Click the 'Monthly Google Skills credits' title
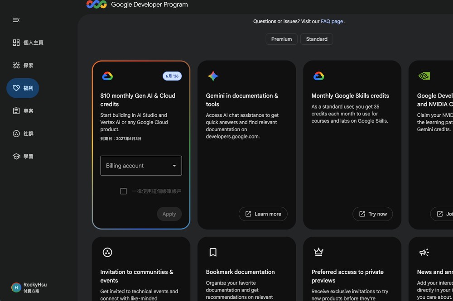Viewport: 453px width, 301px height. pos(350,96)
